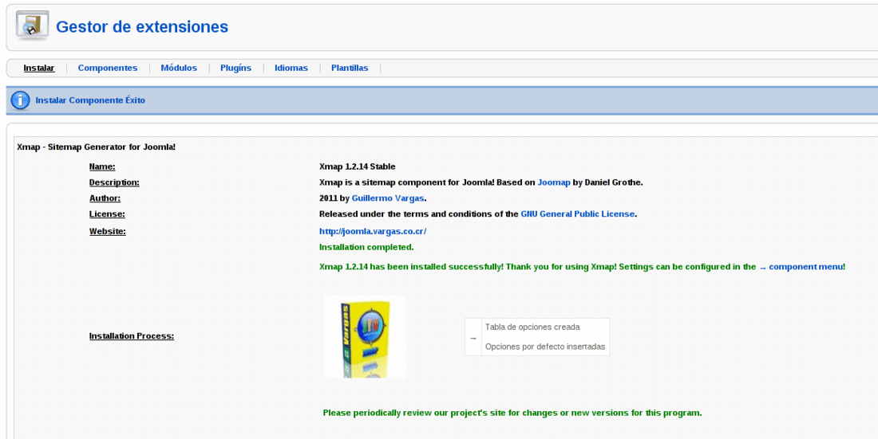Open the Joomap link in description
Viewport: 878px width, 439px height.
tap(554, 182)
